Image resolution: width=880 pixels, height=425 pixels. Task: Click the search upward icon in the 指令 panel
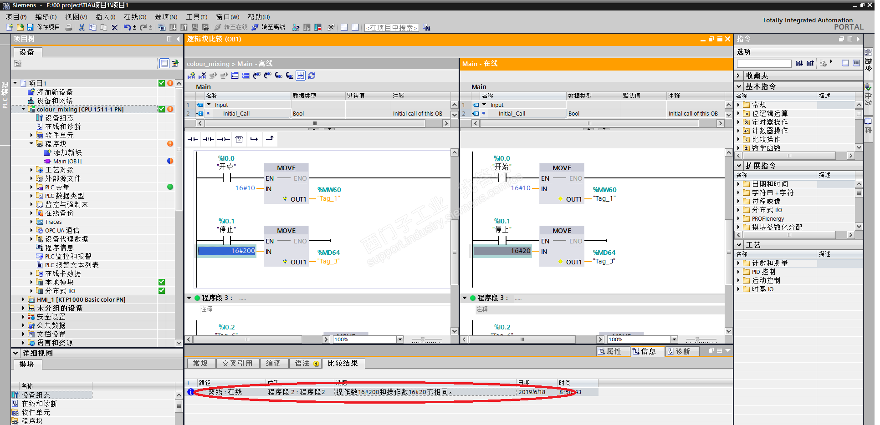point(810,63)
